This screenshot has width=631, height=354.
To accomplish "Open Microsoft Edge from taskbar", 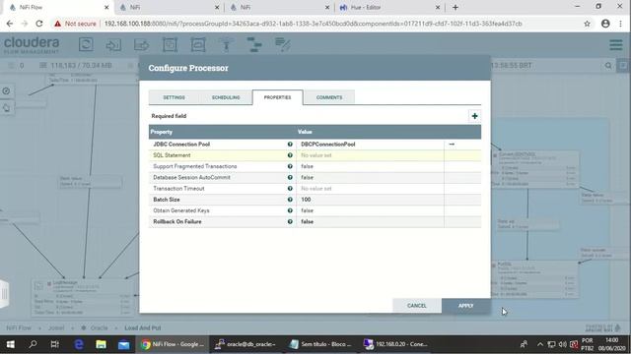I will coord(79,344).
